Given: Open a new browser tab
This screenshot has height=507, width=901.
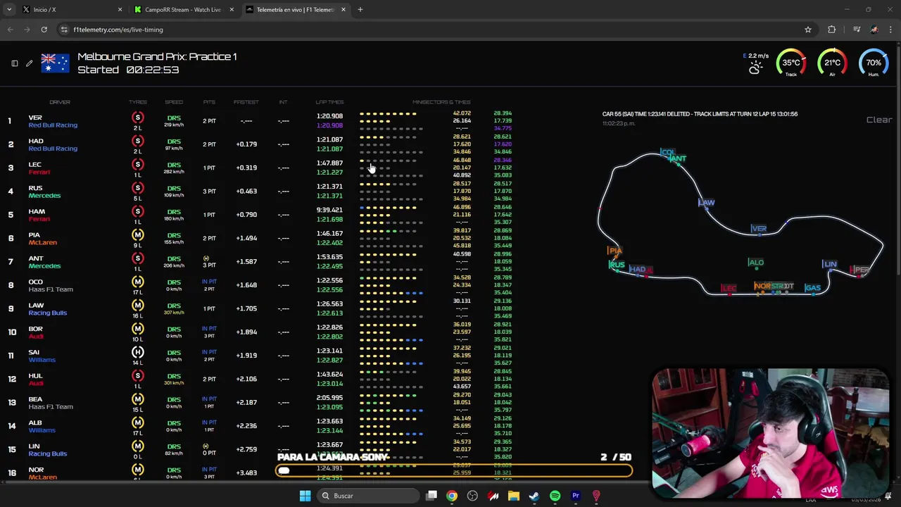Looking at the screenshot, I should click(360, 9).
